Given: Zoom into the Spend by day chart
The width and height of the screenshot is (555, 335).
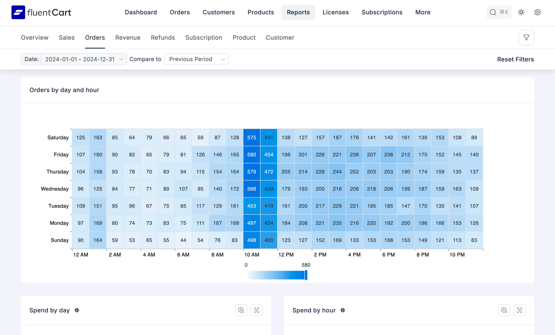Looking at the screenshot, I should [241, 310].
